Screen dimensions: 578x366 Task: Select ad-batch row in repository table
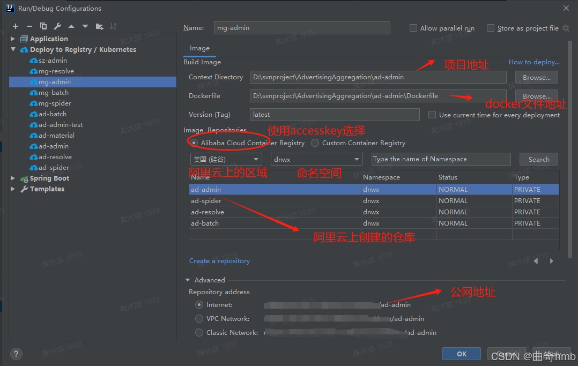[374, 223]
